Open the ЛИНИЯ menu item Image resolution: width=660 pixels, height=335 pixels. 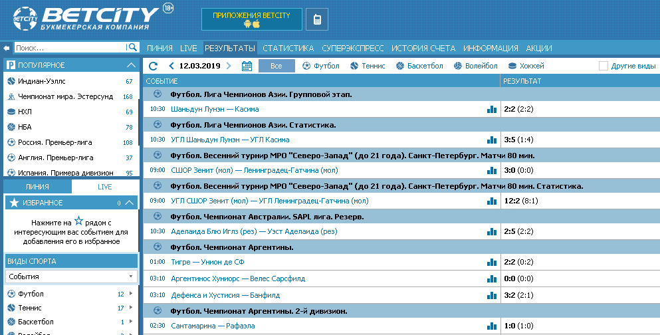click(x=159, y=49)
